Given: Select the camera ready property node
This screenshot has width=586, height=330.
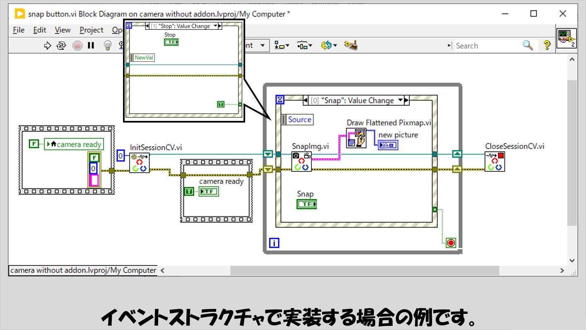Looking at the screenshot, I should (74, 144).
